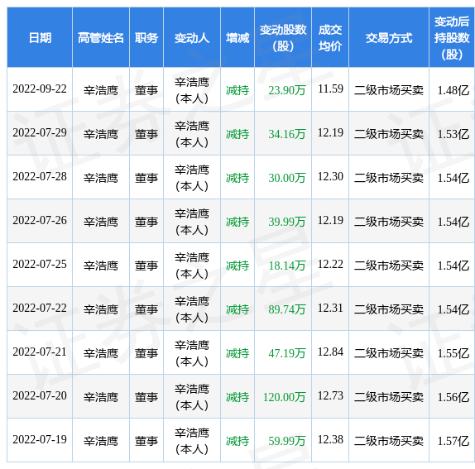Click the 职务 column header
Image resolution: width=475 pixels, height=469 pixels.
click(x=146, y=38)
